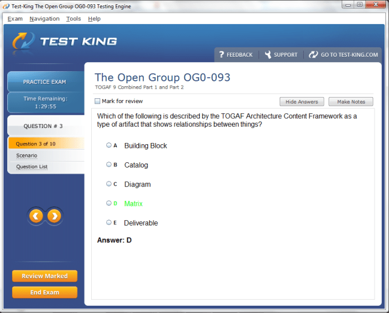Click the Support wrench icon

tap(268, 54)
